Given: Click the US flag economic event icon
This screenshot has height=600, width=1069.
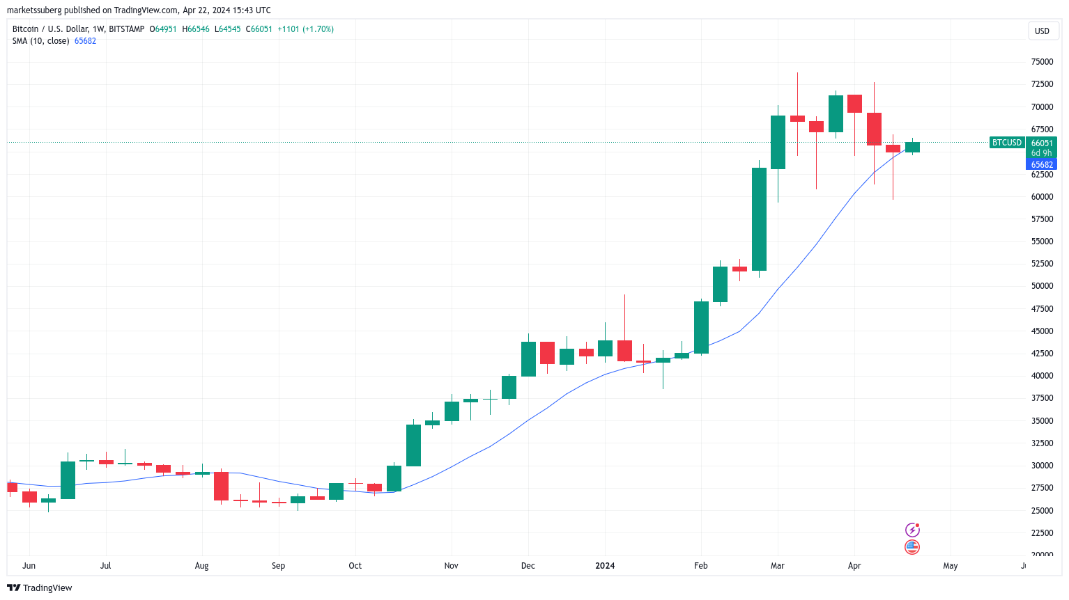Looking at the screenshot, I should click(x=912, y=547).
